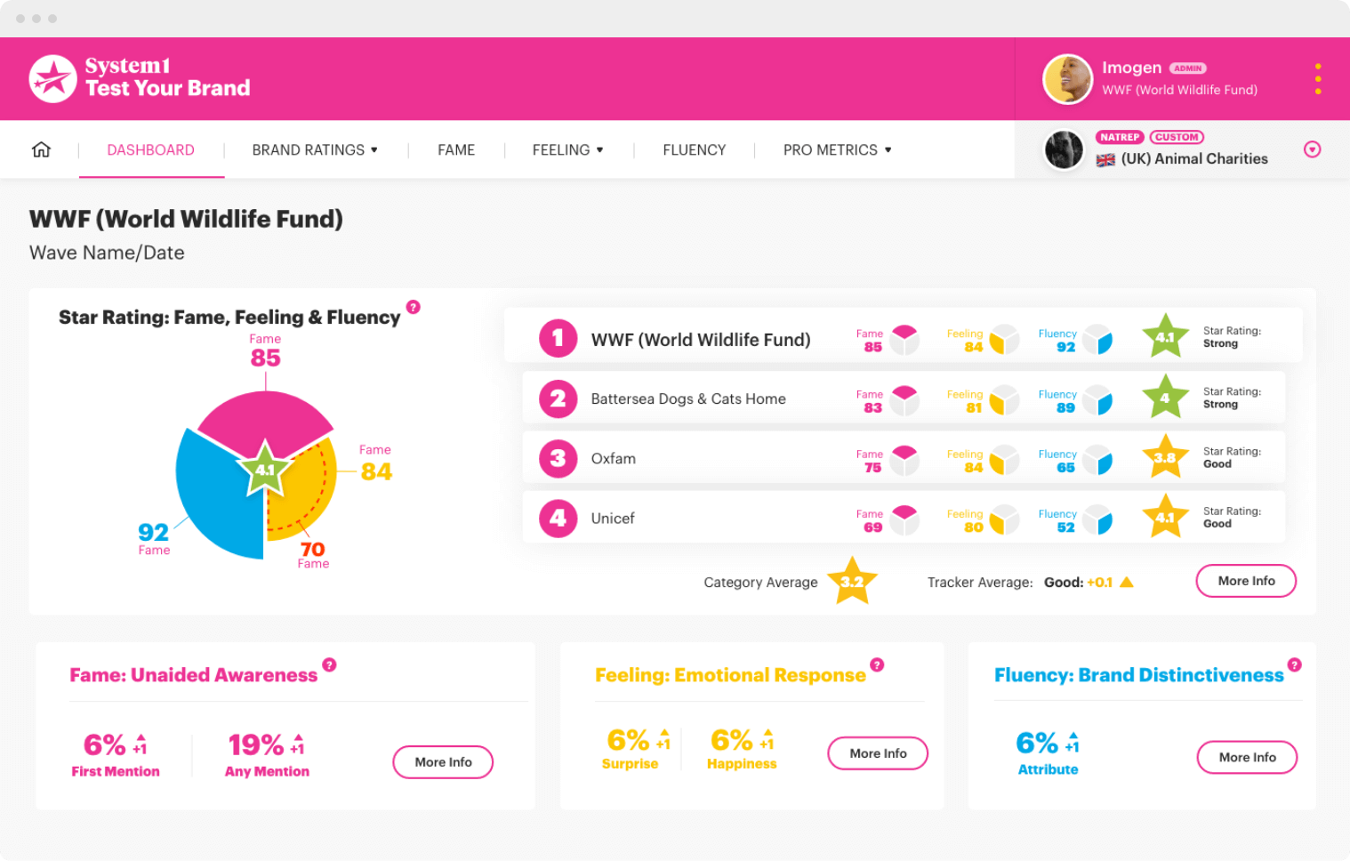
Task: Open help icon next to Fluency: Brand Distinctiveness
Action: pos(1295,664)
